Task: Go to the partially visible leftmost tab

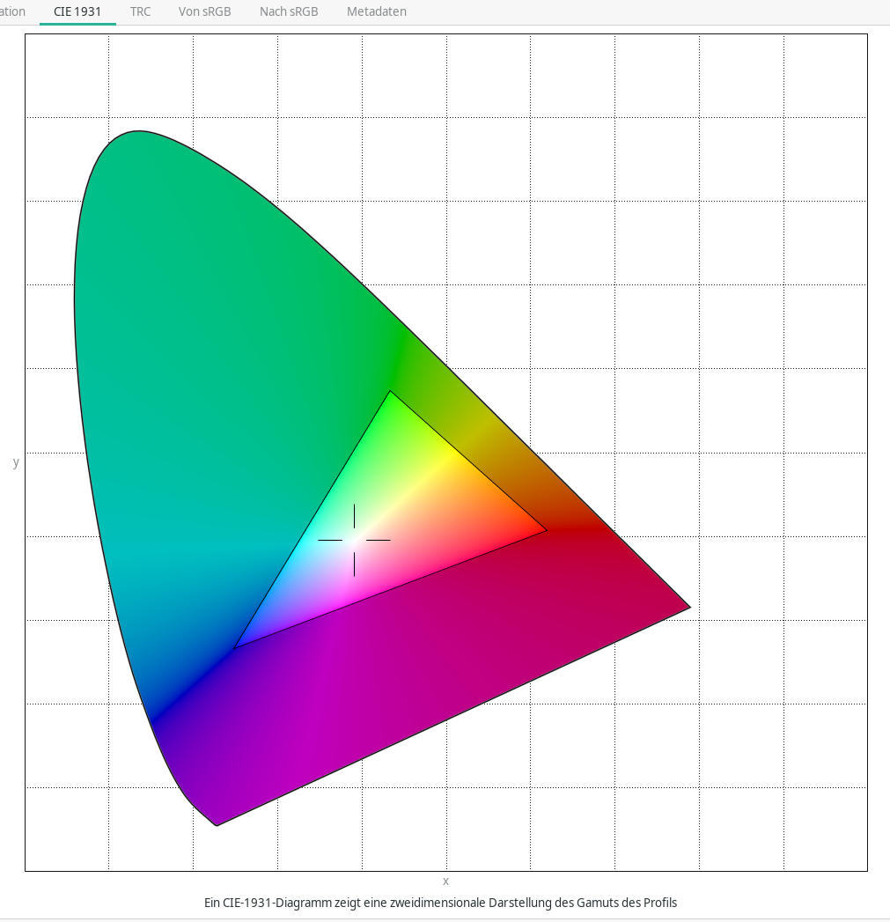Action: coord(12,12)
